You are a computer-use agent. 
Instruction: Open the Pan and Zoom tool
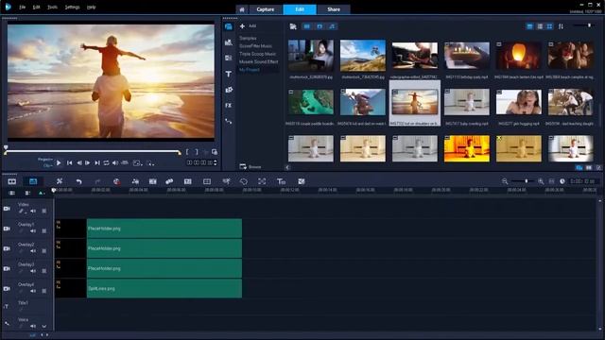(x=262, y=181)
